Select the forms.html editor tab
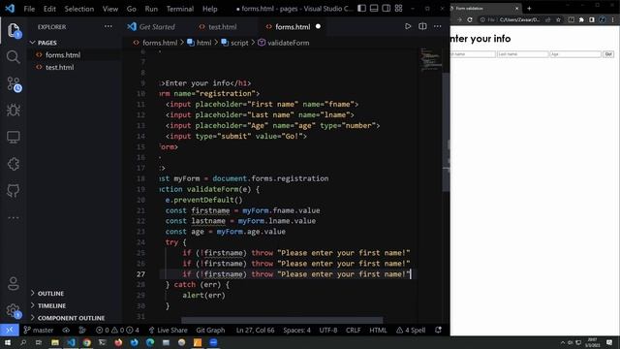The image size is (620, 349). point(293,27)
